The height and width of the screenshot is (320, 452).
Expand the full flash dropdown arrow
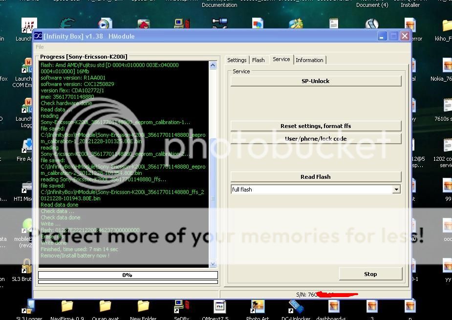pyautogui.click(x=396, y=190)
